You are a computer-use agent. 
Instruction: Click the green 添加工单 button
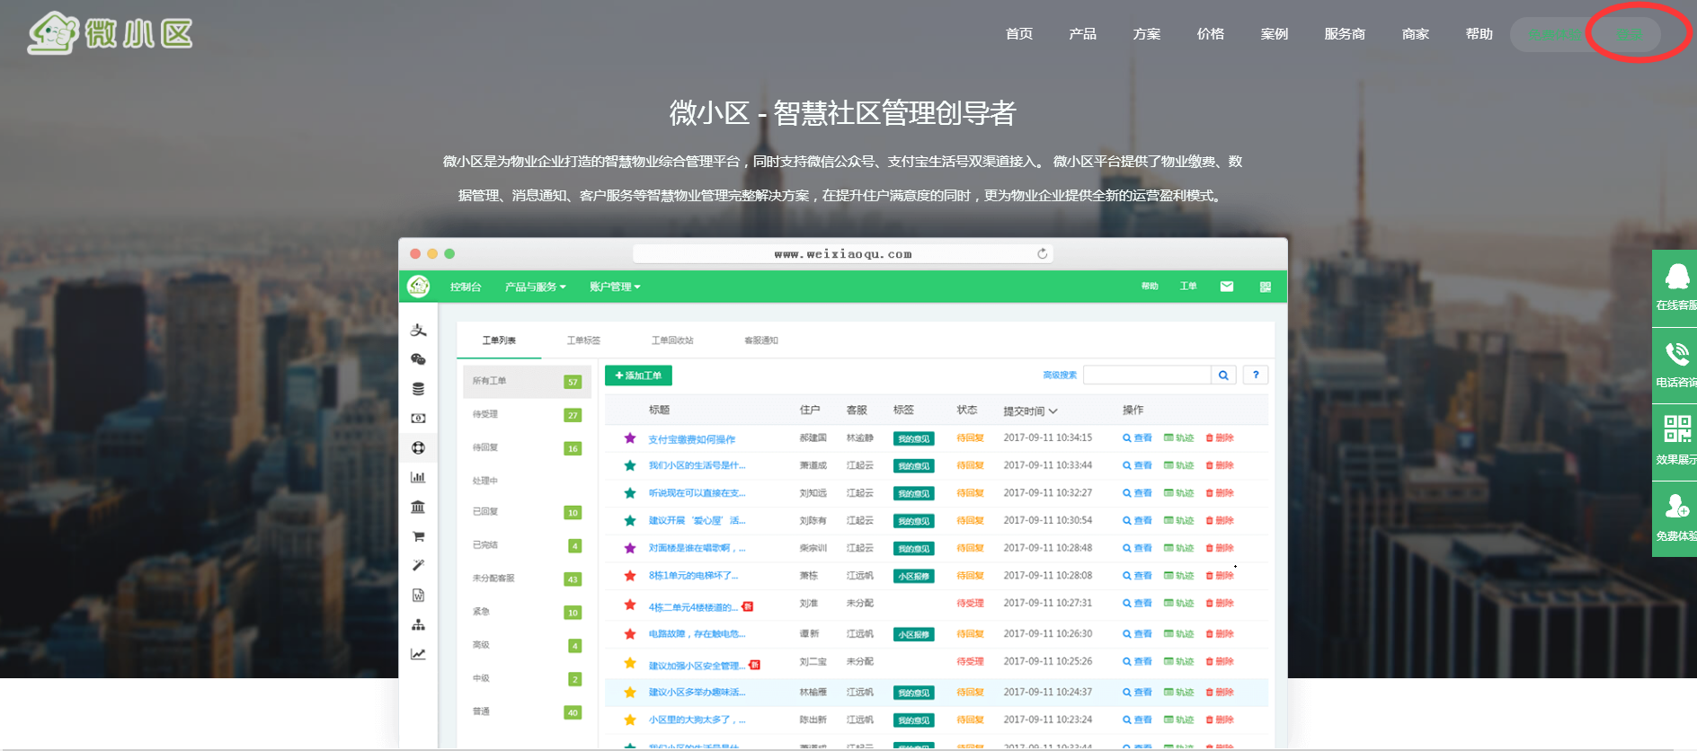click(x=638, y=375)
